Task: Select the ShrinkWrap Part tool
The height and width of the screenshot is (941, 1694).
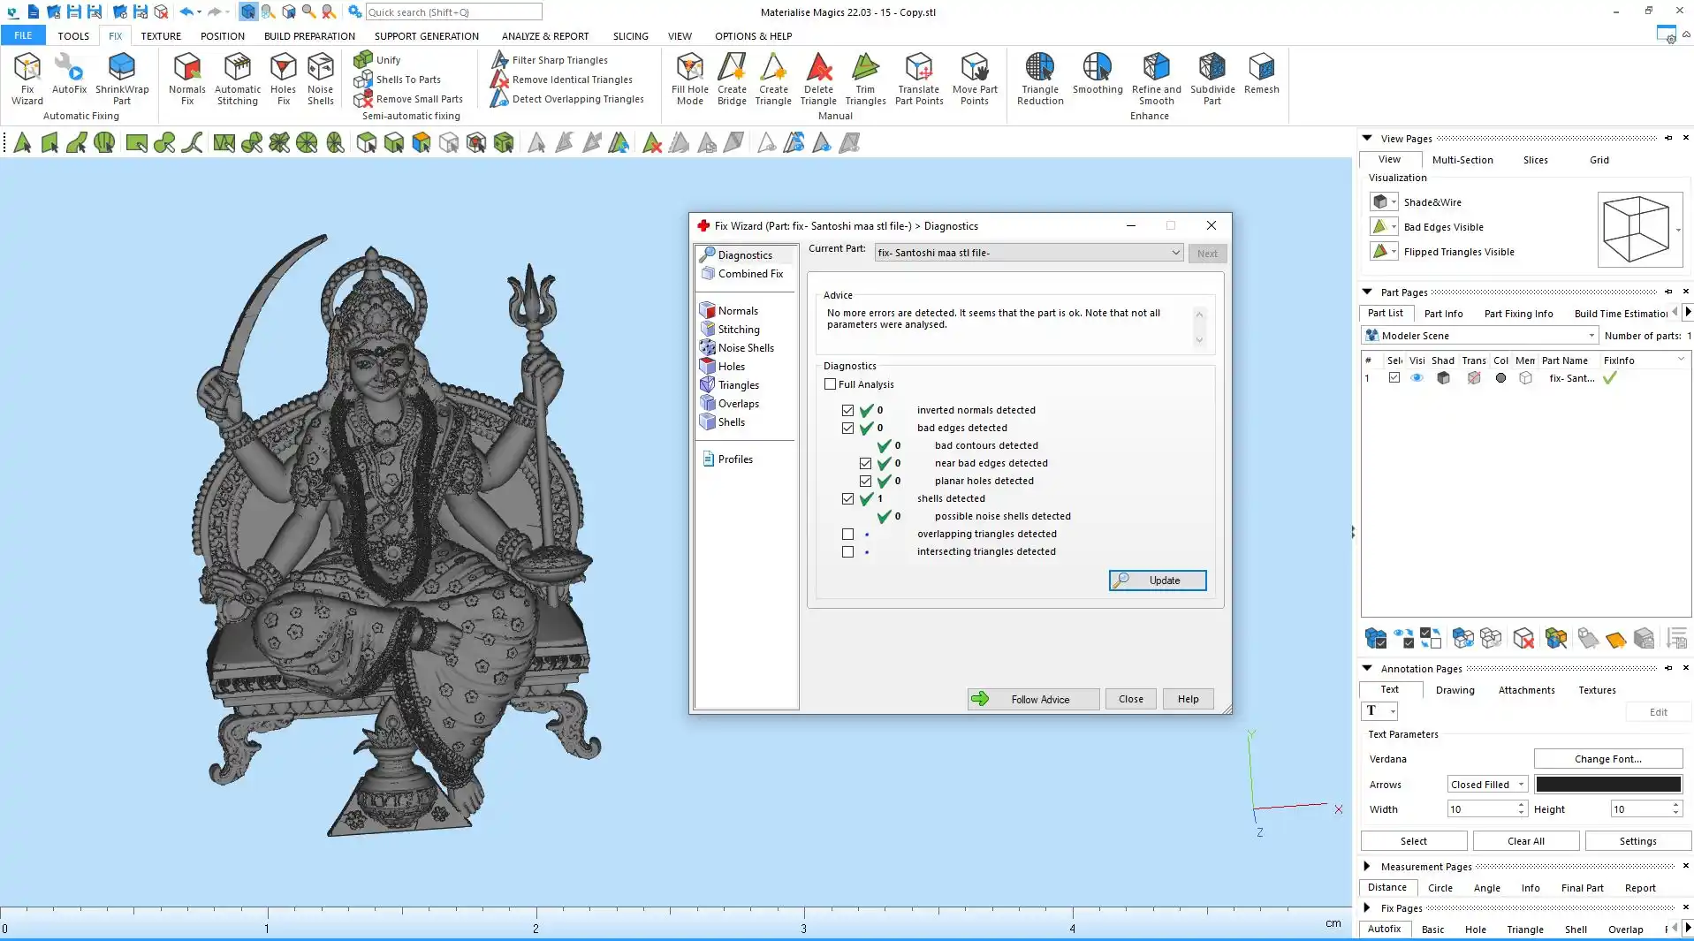Action: [122, 78]
